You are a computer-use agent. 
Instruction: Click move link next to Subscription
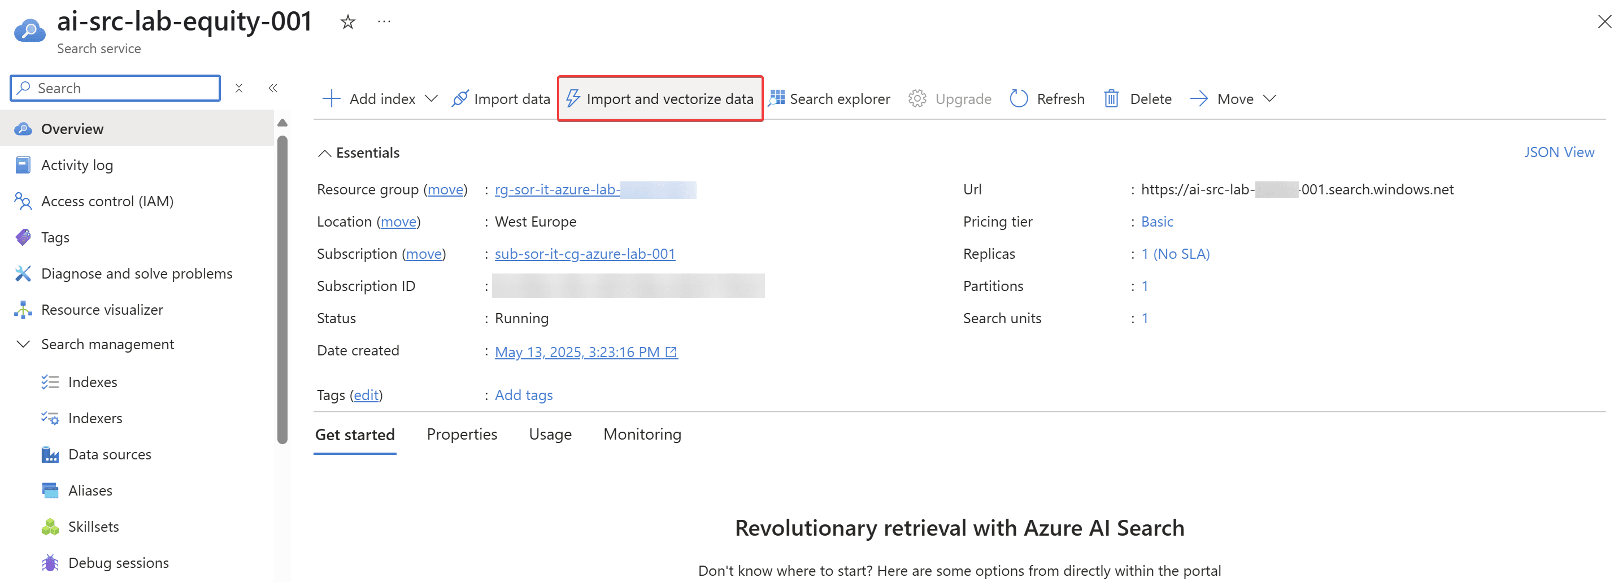coord(424,254)
